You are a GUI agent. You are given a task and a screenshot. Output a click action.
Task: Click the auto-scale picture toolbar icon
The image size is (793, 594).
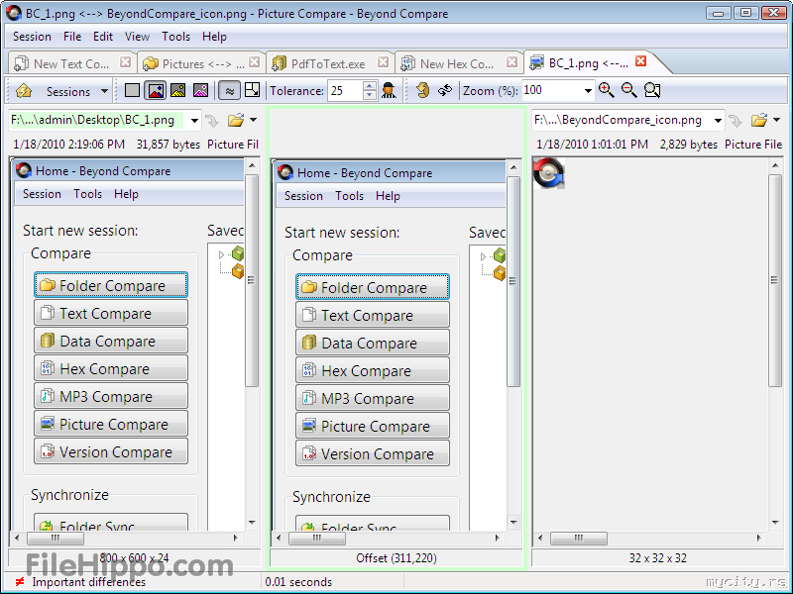pyautogui.click(x=253, y=90)
